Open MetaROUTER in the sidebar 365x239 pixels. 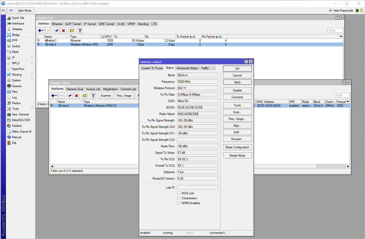pos(21,120)
